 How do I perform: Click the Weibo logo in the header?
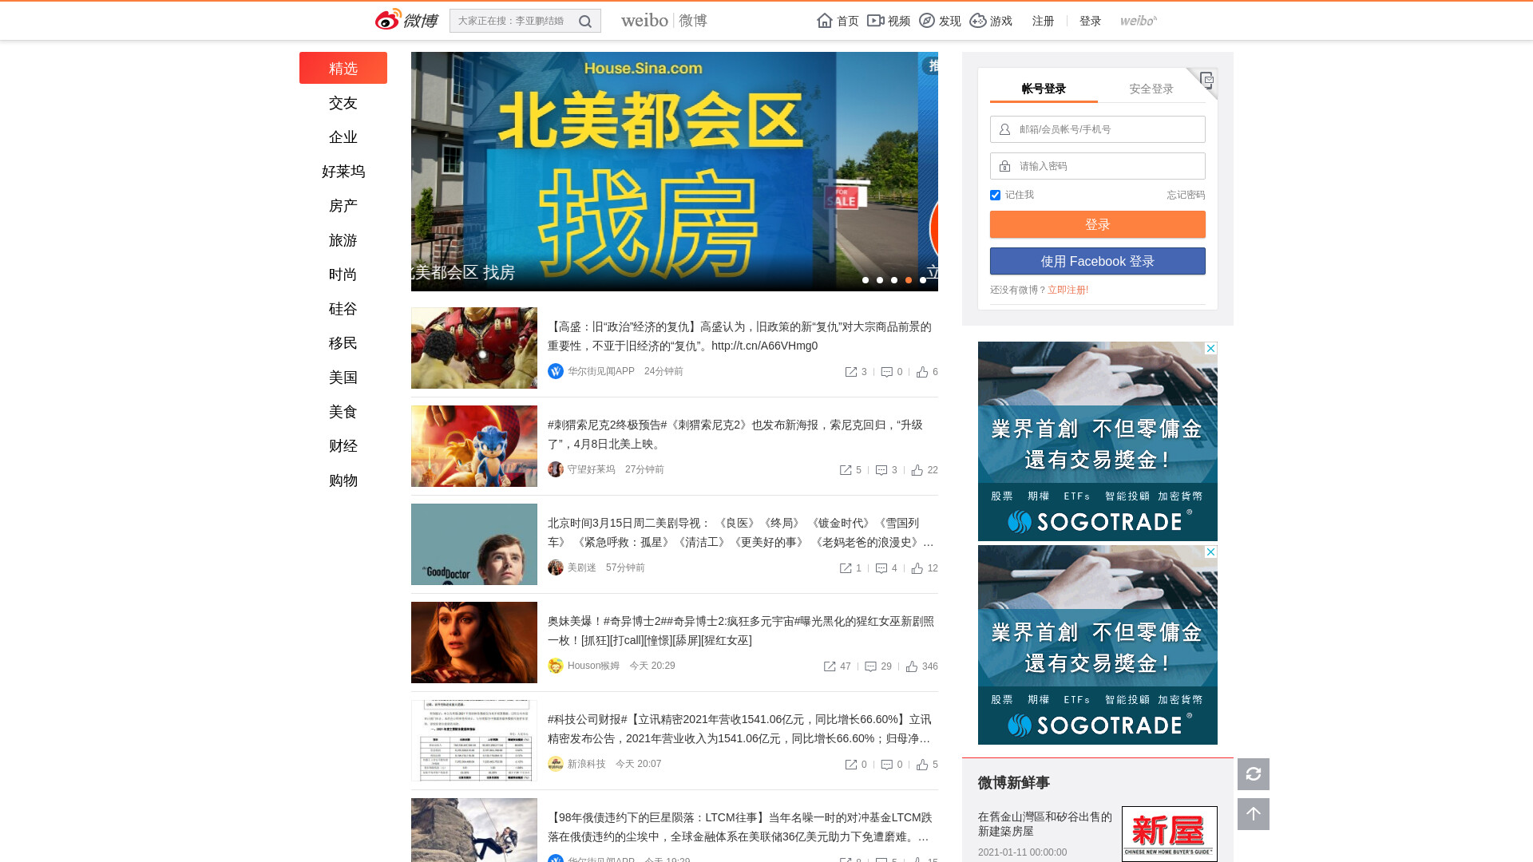pos(406,20)
